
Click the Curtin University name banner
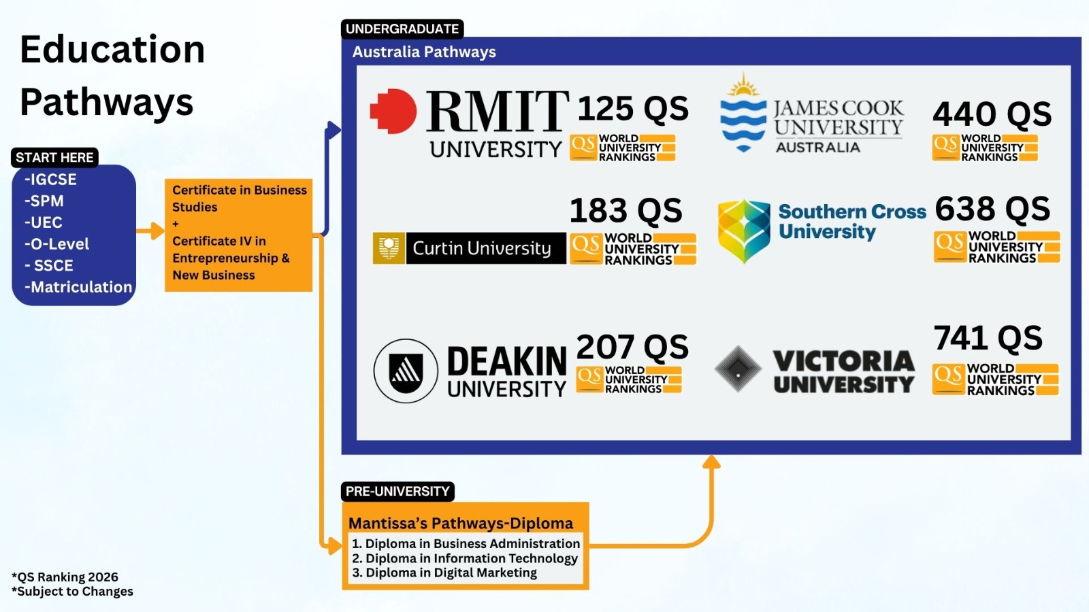(x=485, y=248)
